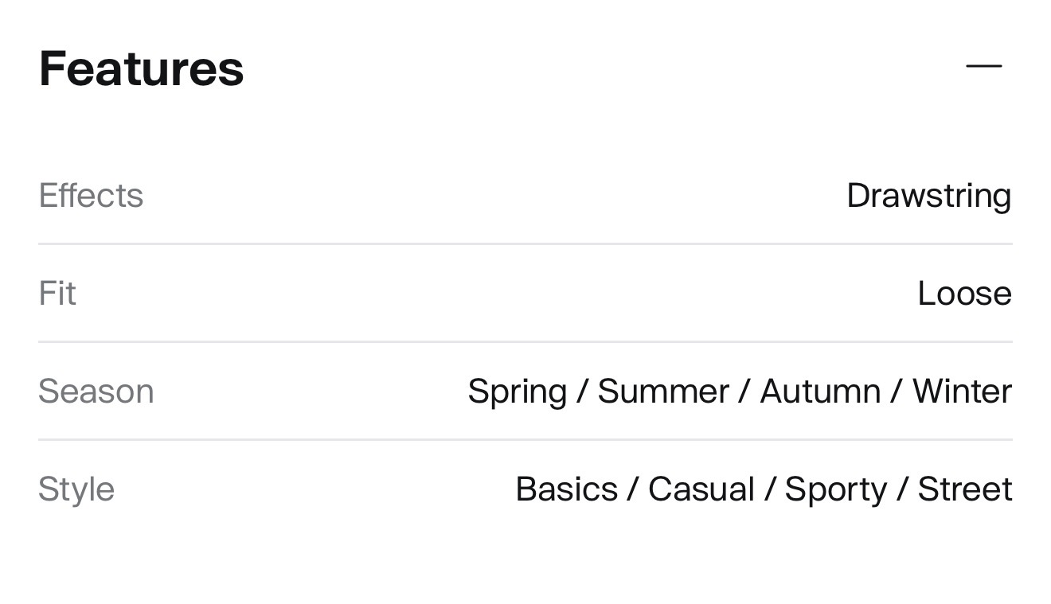Select the Effects attribute label
Image resolution: width=1051 pixels, height=604 pixels.
click(x=91, y=196)
